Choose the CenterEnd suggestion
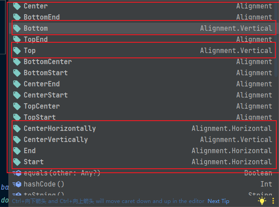The height and width of the screenshot is (207, 279). point(143,84)
